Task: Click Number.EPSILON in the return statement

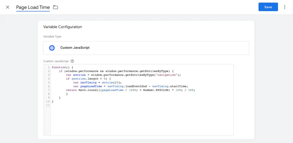Action: (156, 90)
